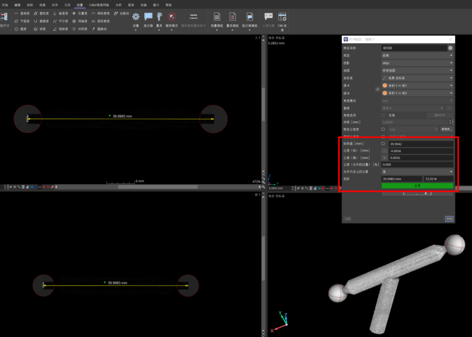The width and height of the screenshot is (472, 337).
Task: Enable the 特定公差表 checkbox
Action: point(383,129)
